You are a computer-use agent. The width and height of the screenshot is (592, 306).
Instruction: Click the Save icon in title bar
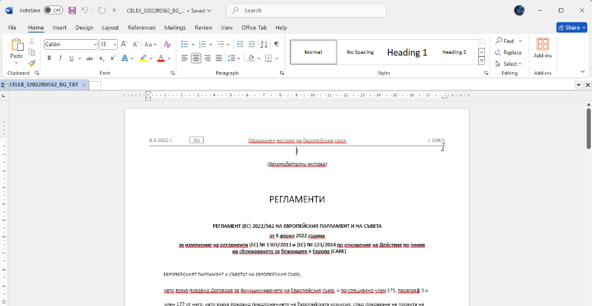[x=72, y=11]
